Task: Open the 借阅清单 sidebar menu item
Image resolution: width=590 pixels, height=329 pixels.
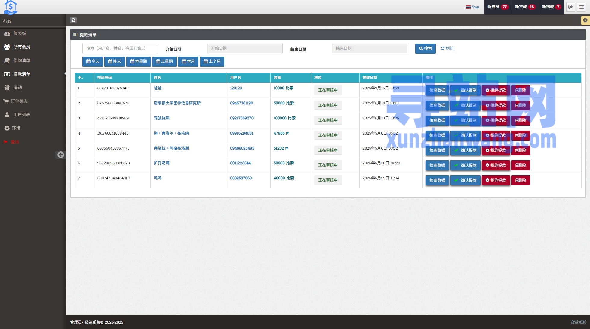Action: pyautogui.click(x=22, y=61)
